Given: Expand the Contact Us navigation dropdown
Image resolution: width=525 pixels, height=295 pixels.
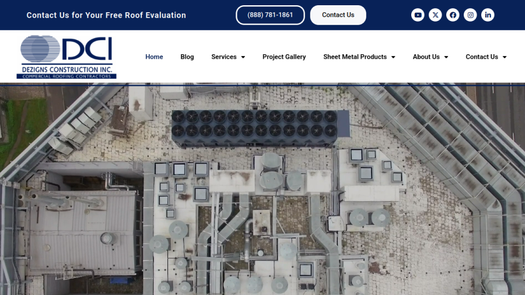Looking at the screenshot, I should tap(486, 57).
